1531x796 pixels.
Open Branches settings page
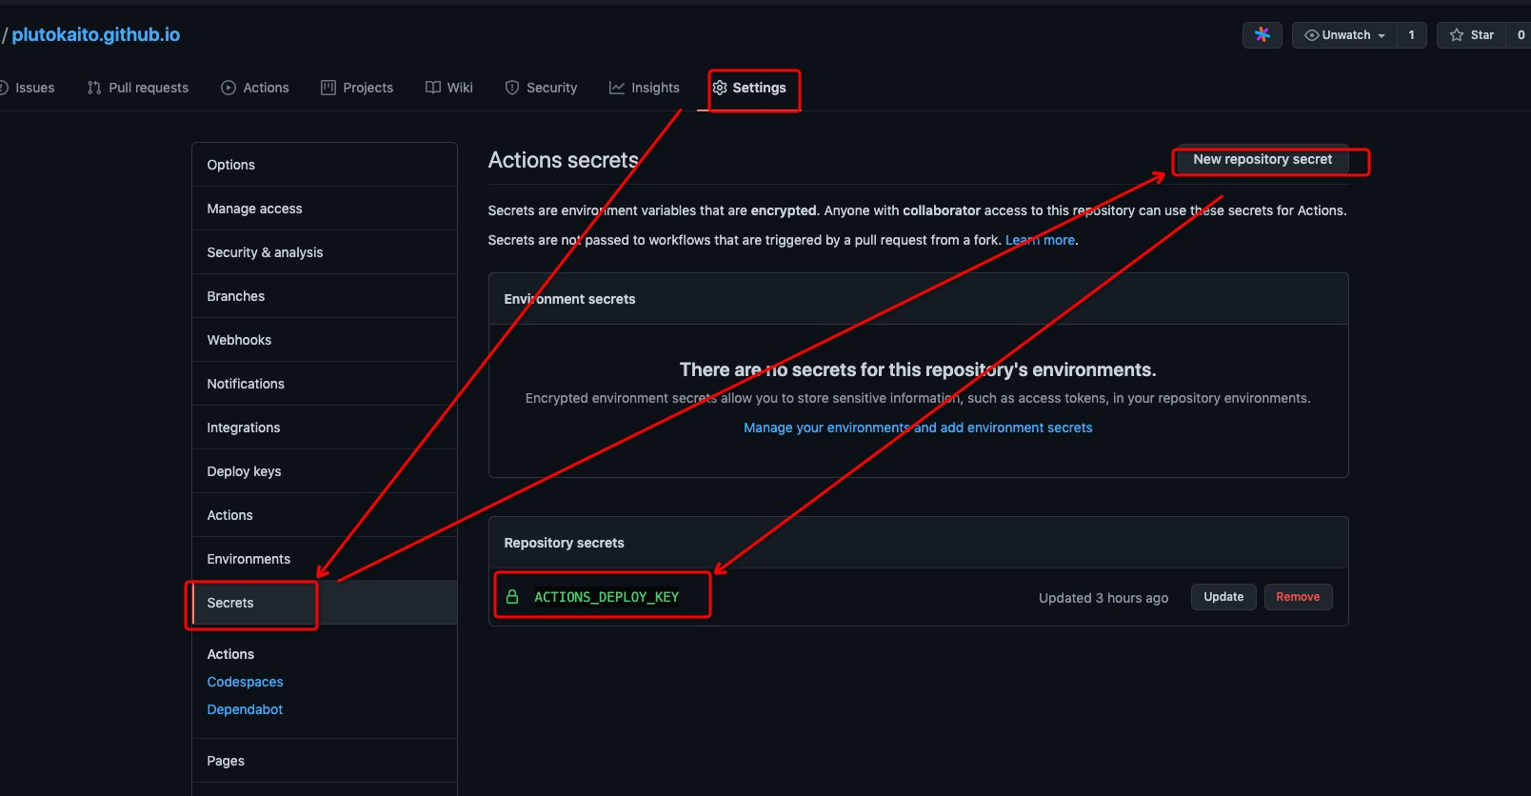pyautogui.click(x=325, y=296)
